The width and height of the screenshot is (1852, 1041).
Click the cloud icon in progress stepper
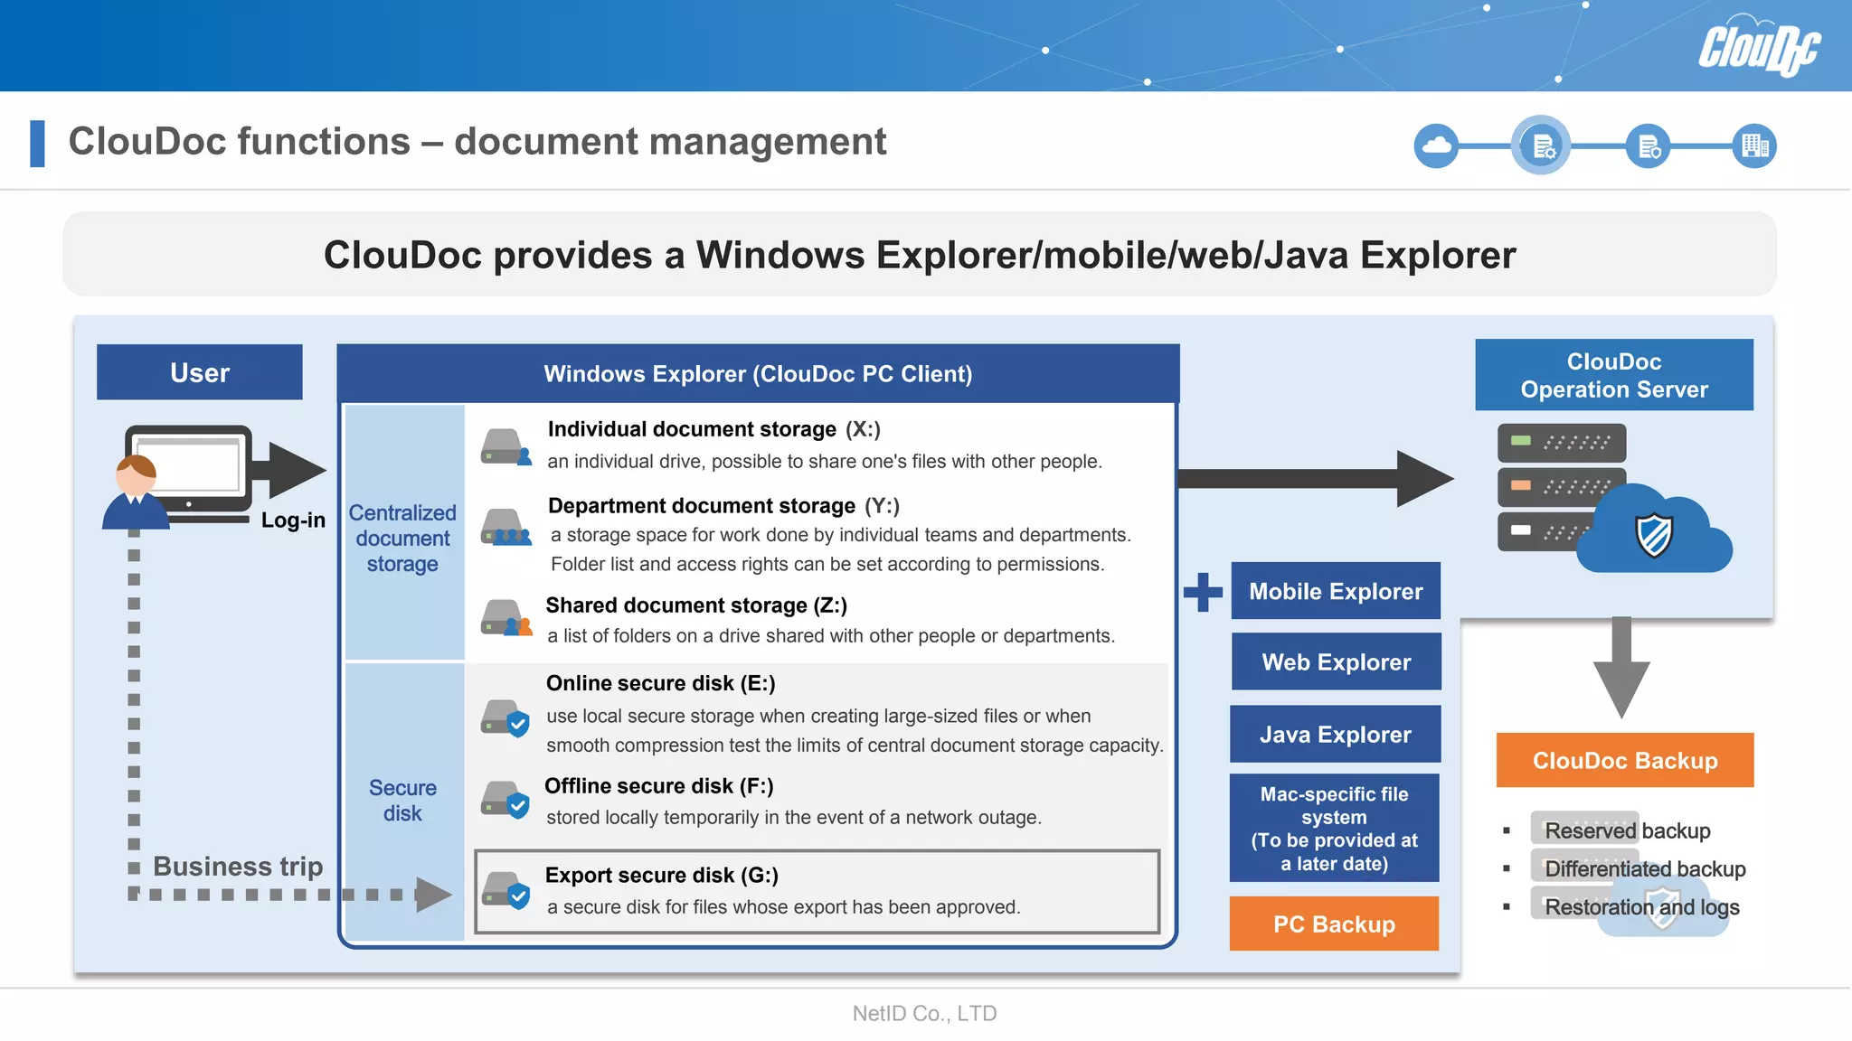pyautogui.click(x=1436, y=145)
